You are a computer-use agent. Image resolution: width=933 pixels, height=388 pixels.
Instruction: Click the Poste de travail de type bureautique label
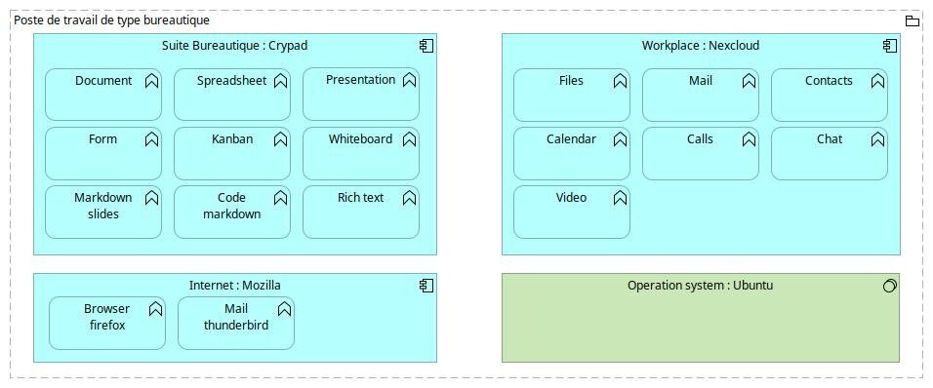click(x=112, y=20)
